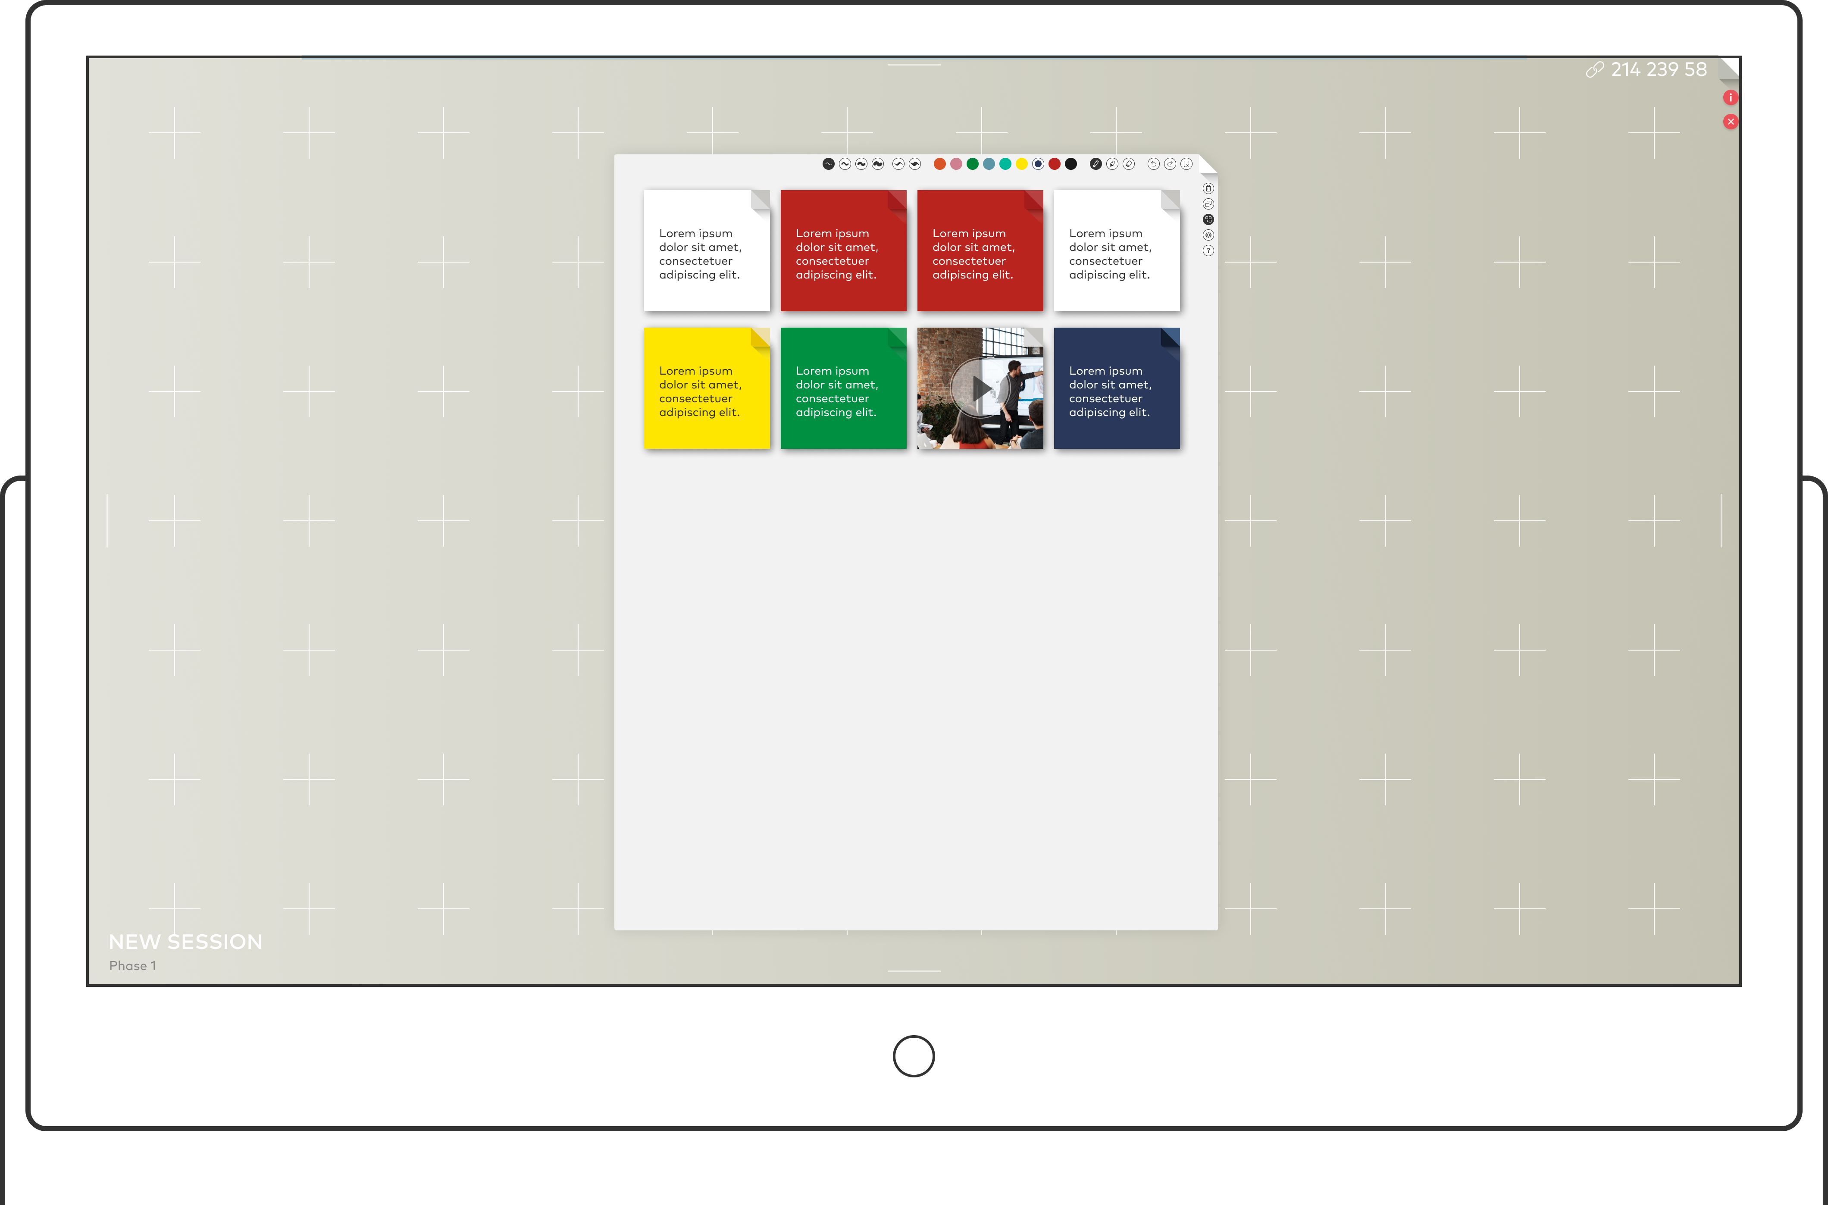Click the top edge handle of board
1828x1205 pixels.
point(914,65)
